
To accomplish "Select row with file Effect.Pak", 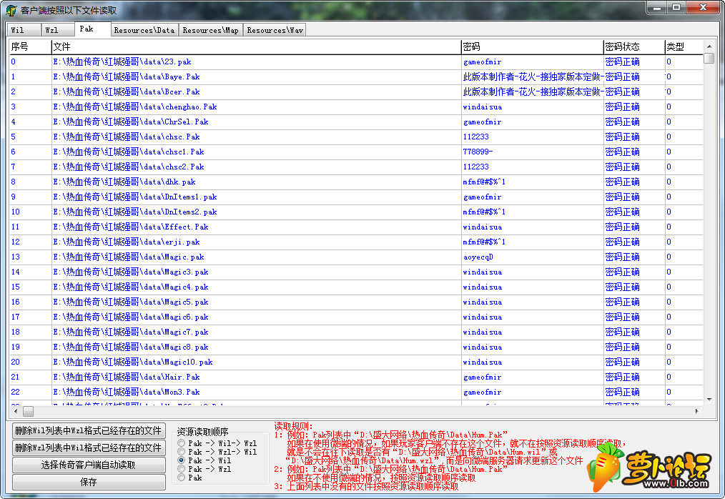I will [x=356, y=227].
